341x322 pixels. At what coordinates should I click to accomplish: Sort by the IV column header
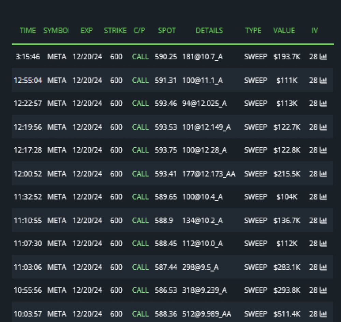315,30
